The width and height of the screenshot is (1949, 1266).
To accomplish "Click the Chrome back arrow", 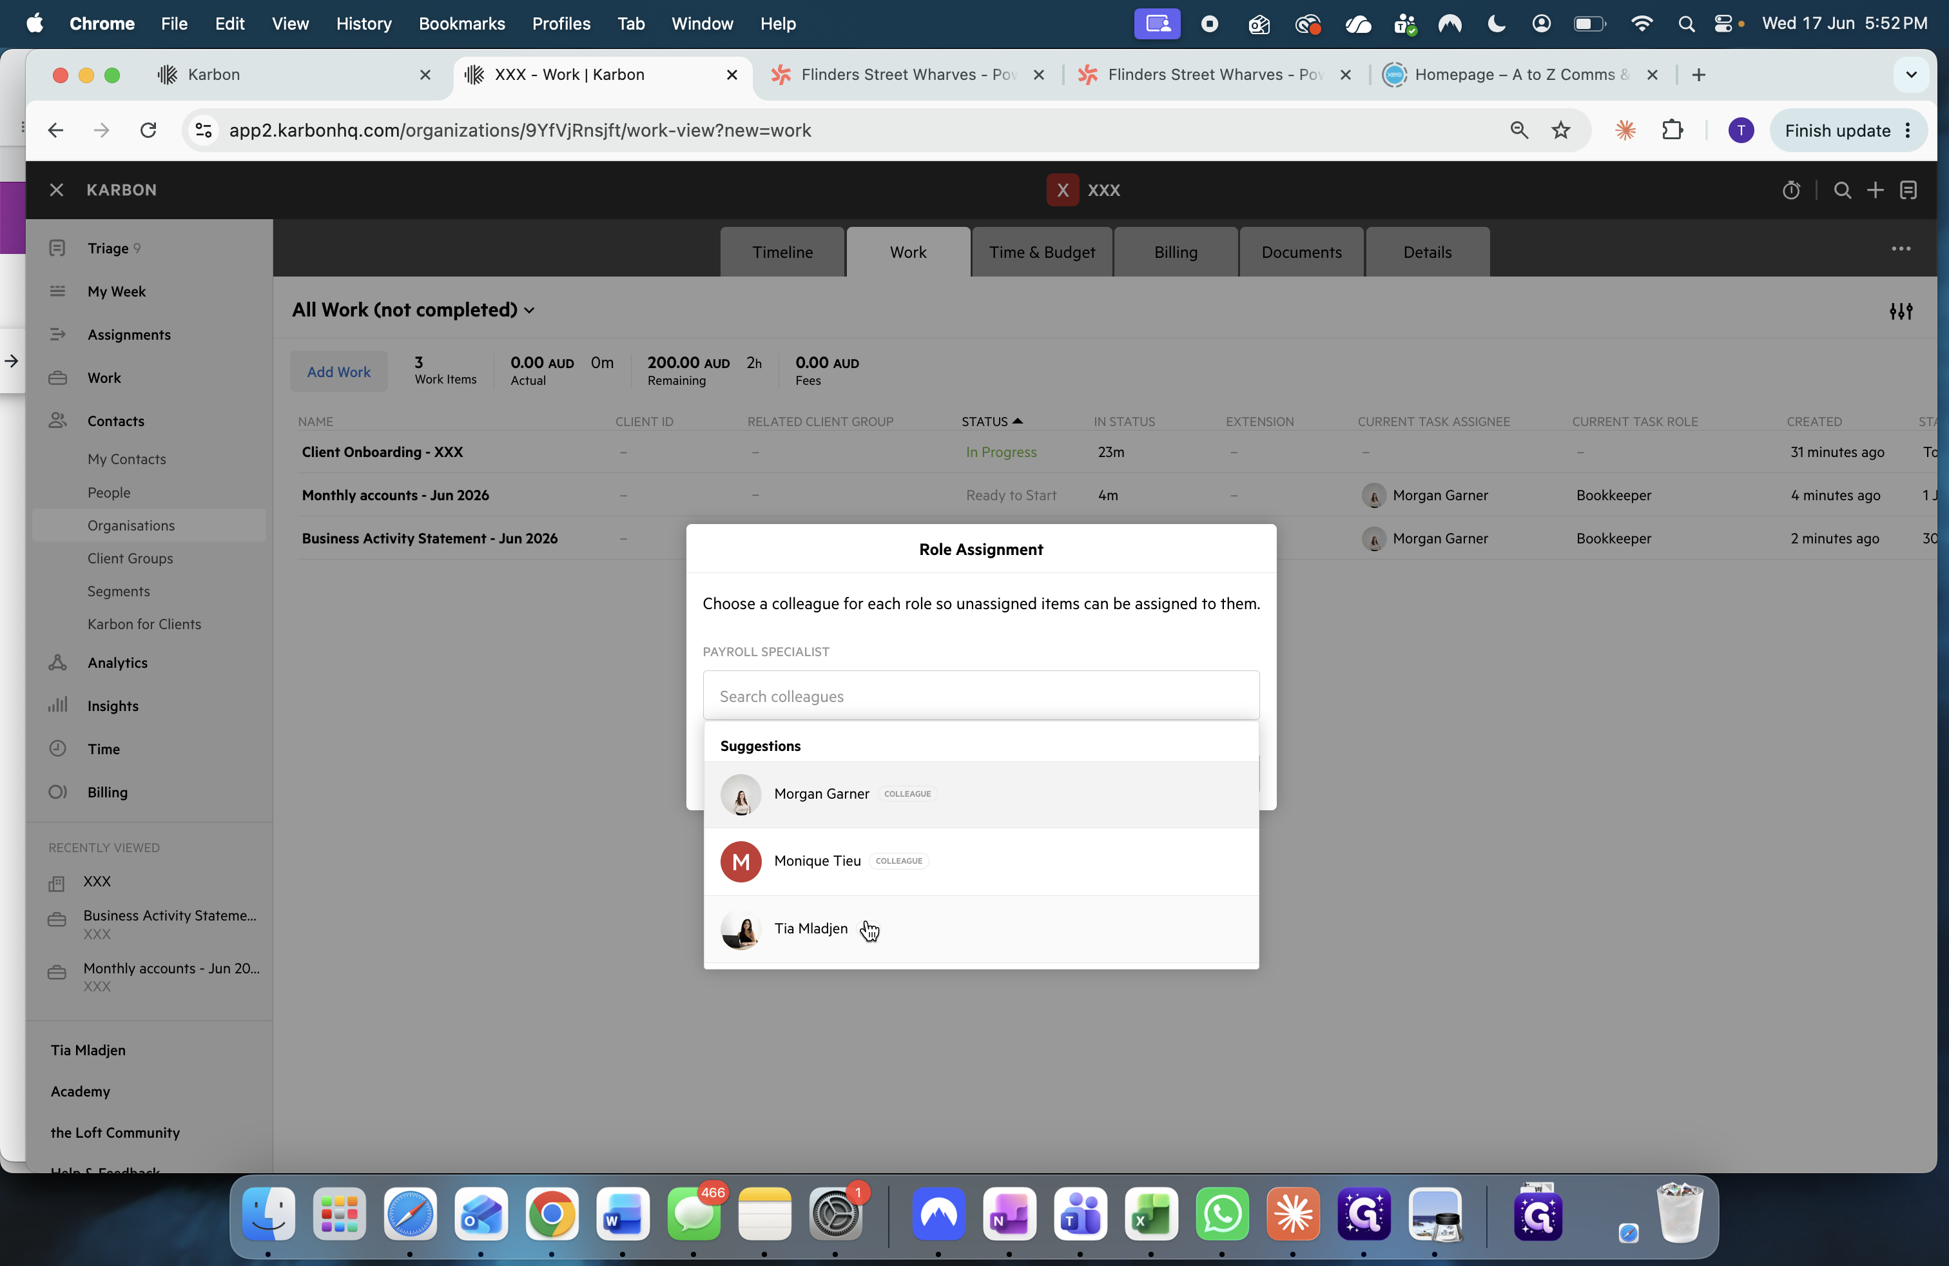I will [55, 130].
